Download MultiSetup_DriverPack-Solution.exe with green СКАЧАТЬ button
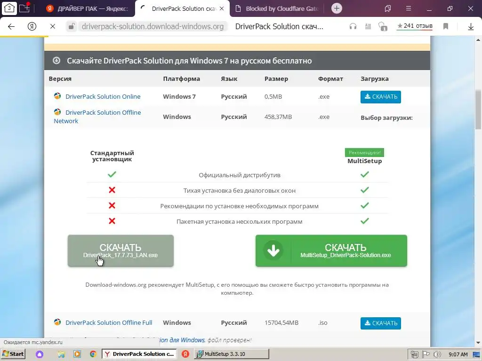This screenshot has height=361, width=482. pos(331,251)
